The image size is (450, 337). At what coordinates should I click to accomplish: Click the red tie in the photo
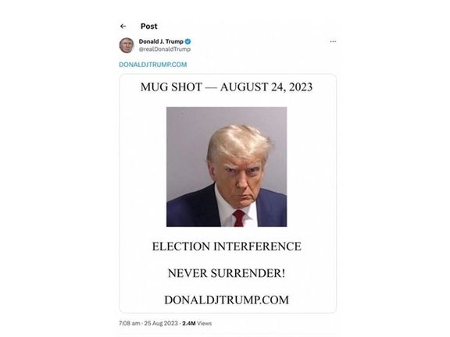[x=238, y=218]
